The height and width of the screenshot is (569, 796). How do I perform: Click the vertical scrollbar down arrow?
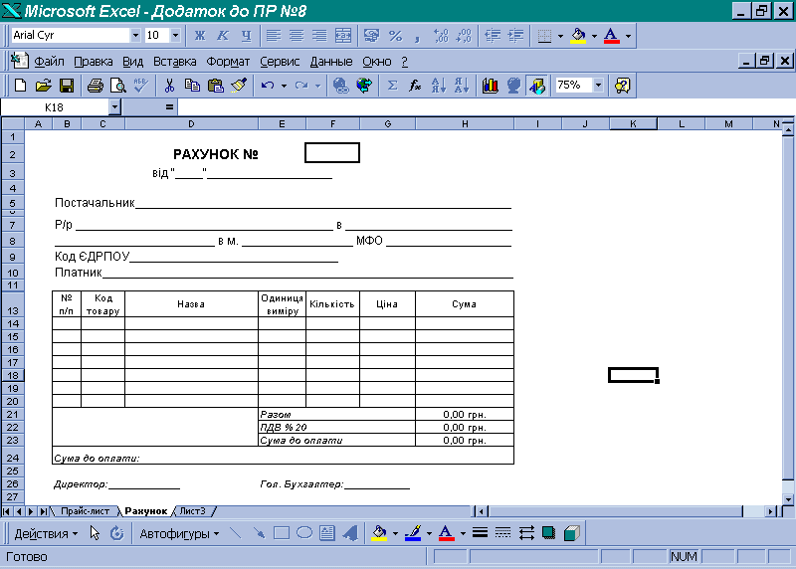(x=788, y=499)
